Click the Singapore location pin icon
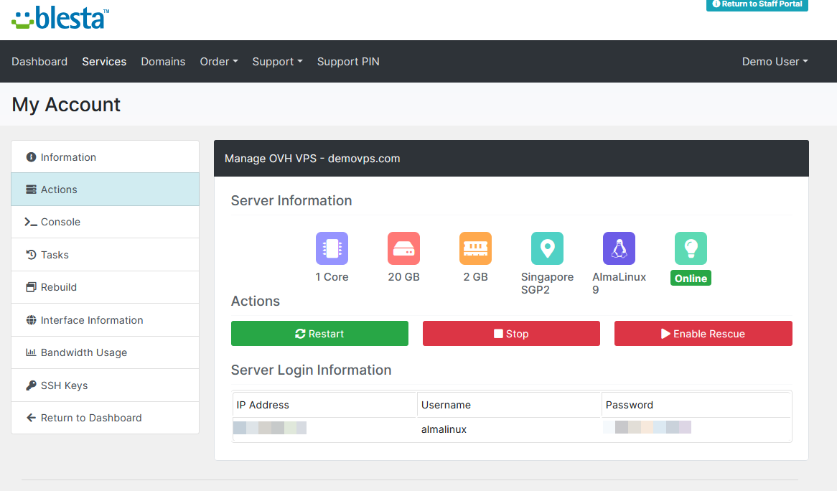Viewport: 837px width, 491px height. [x=547, y=248]
